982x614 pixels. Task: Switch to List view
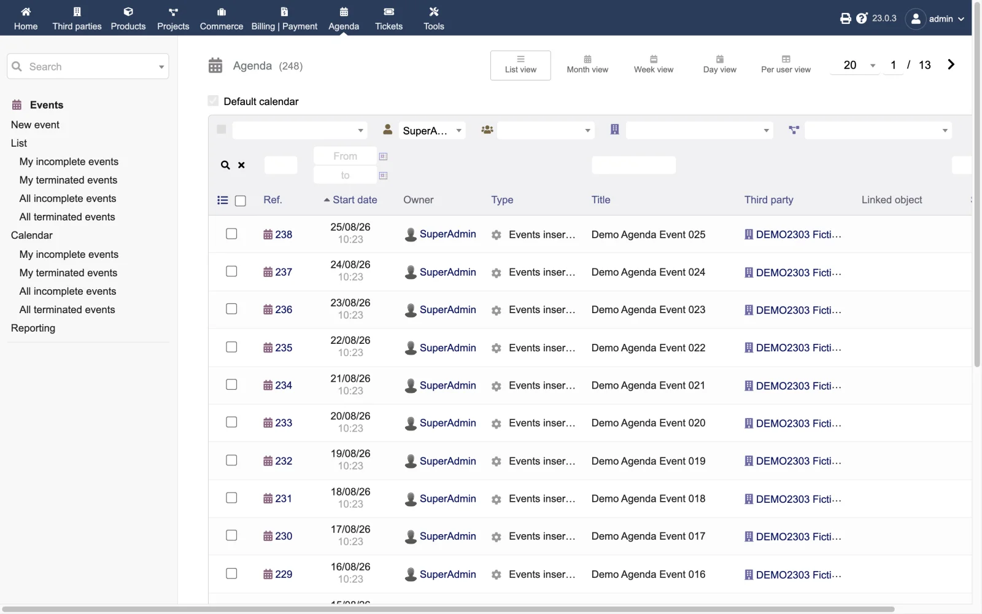coord(520,65)
